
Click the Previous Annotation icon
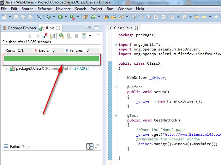(x=184, y=17)
